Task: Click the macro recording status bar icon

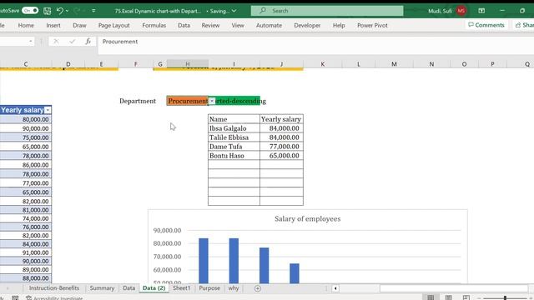Action: point(15,298)
